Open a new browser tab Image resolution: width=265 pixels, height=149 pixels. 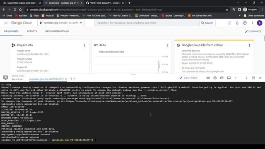tap(129, 3)
